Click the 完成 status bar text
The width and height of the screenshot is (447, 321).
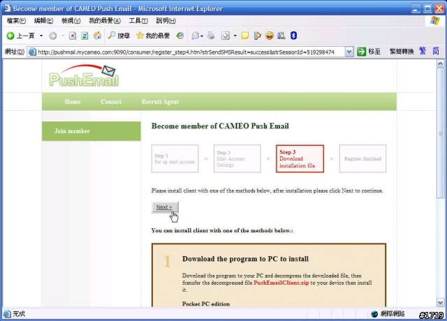pos(19,314)
